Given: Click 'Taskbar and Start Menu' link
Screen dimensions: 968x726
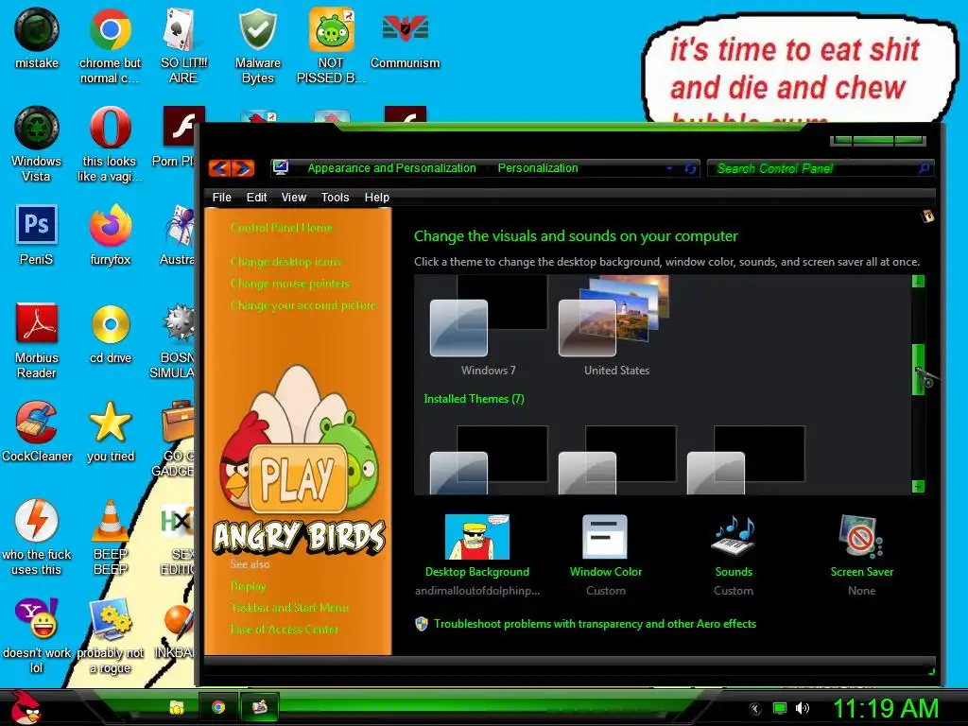Looking at the screenshot, I should click(289, 608).
